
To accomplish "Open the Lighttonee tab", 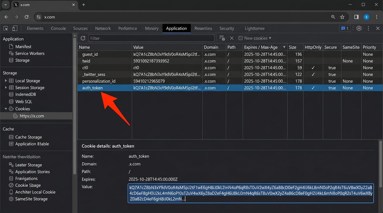I will pyautogui.click(x=255, y=28).
